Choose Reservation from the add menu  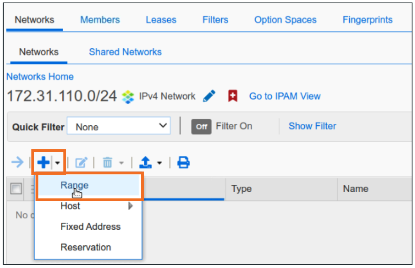(85, 247)
